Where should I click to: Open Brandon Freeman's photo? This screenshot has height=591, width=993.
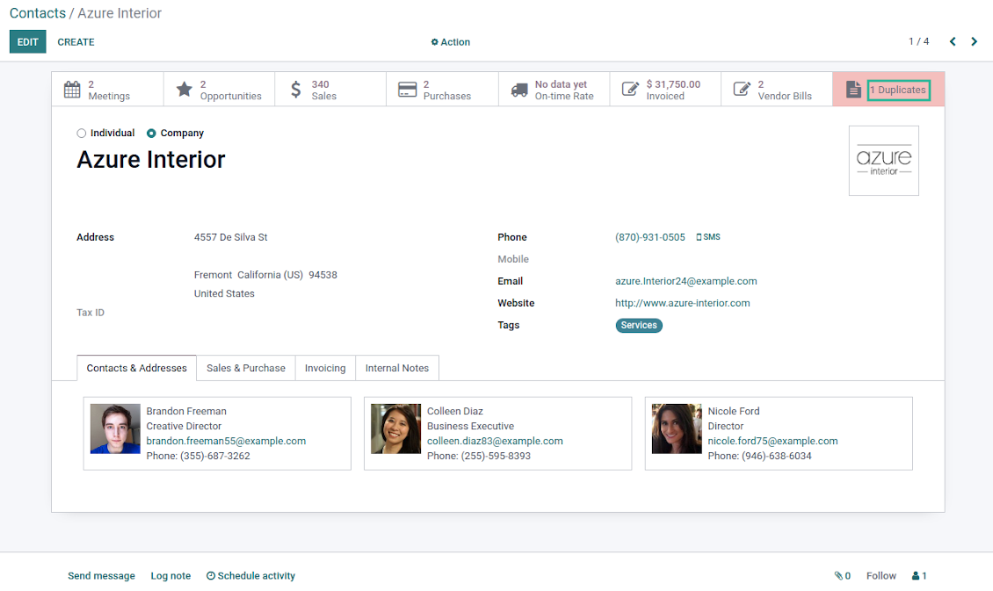click(115, 429)
